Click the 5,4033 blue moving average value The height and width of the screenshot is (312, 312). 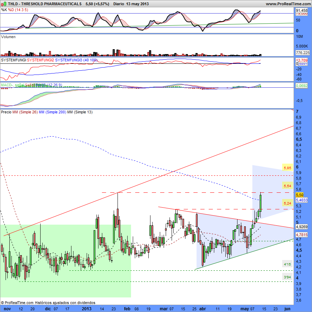[x=302, y=200]
